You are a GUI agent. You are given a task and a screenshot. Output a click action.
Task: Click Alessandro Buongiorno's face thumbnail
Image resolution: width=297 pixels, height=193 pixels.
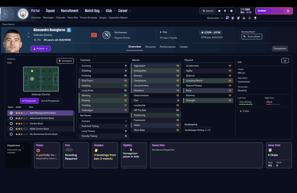coord(13,41)
